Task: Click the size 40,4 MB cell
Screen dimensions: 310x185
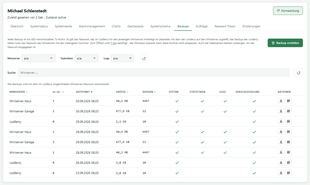Action: 122,132
